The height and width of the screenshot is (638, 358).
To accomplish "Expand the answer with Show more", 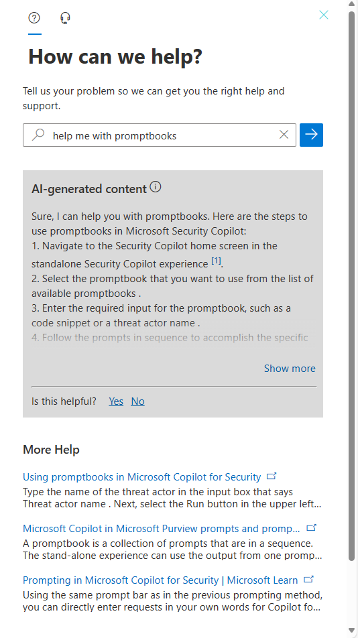I will click(x=290, y=368).
